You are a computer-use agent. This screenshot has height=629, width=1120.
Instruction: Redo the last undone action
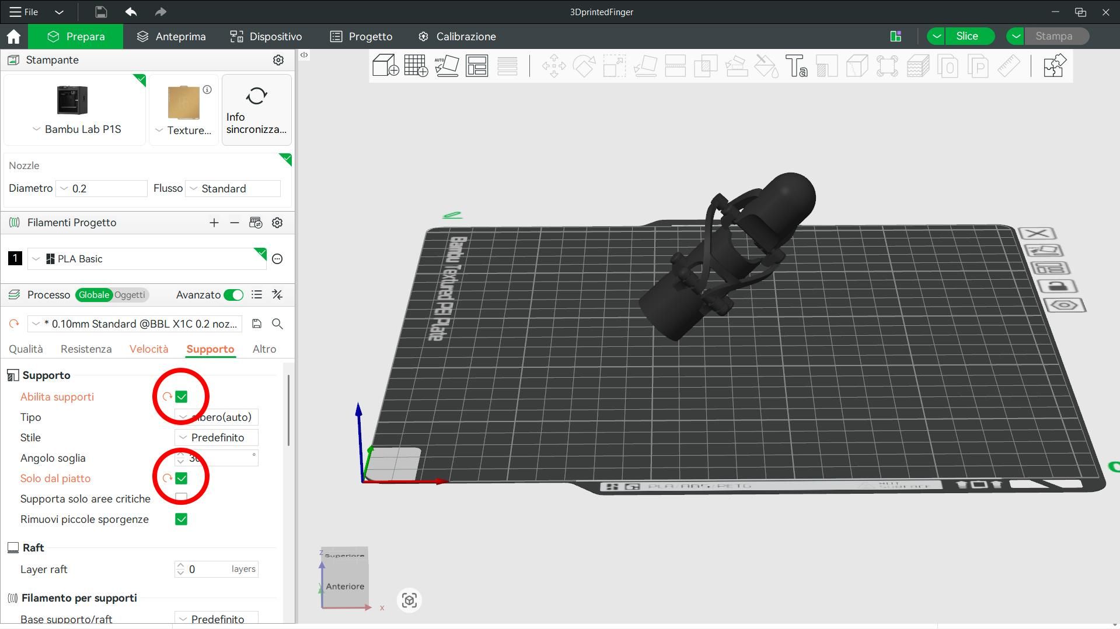(161, 12)
